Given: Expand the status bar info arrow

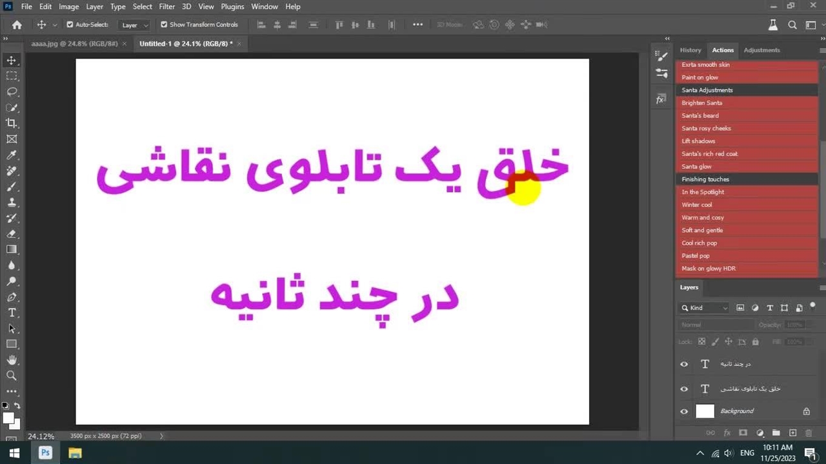Looking at the screenshot, I should [x=161, y=436].
